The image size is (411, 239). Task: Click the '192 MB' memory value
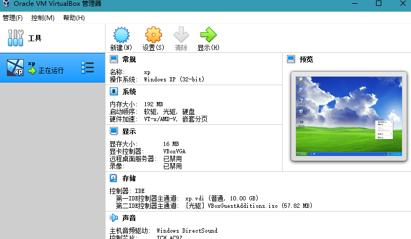154,104
